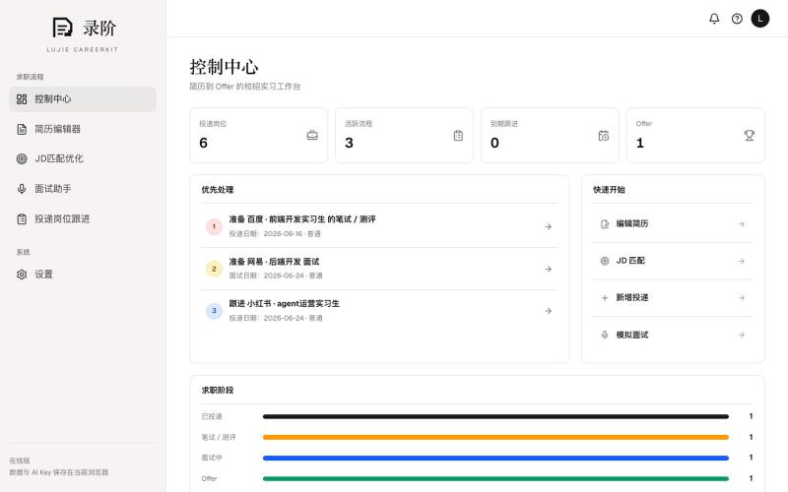
Task: Open 简历编辑器 from the sidebar
Action: click(83, 129)
